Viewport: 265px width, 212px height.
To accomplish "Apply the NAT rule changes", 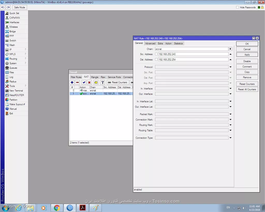I will 247,55.
